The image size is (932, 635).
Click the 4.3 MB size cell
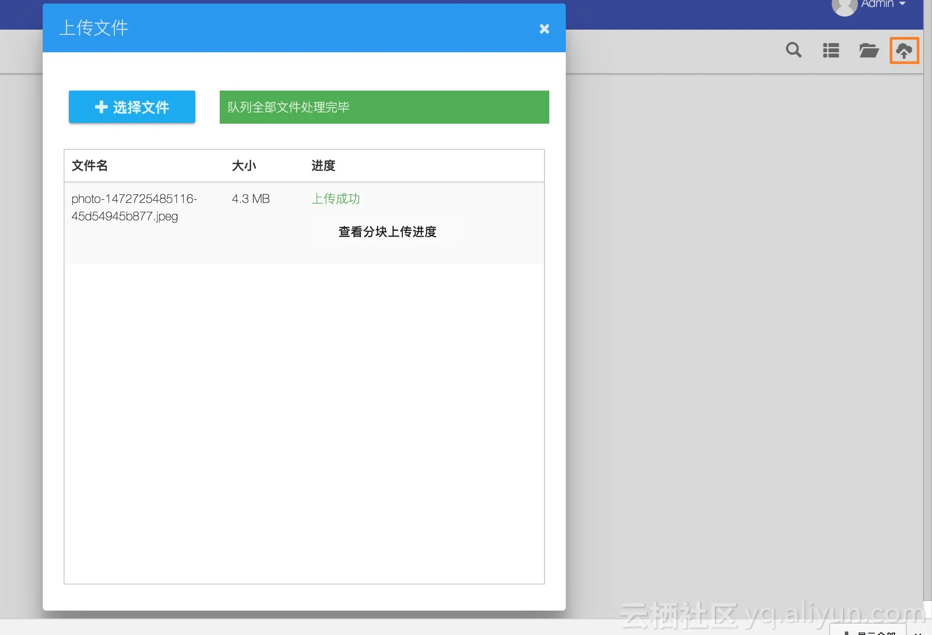point(251,199)
